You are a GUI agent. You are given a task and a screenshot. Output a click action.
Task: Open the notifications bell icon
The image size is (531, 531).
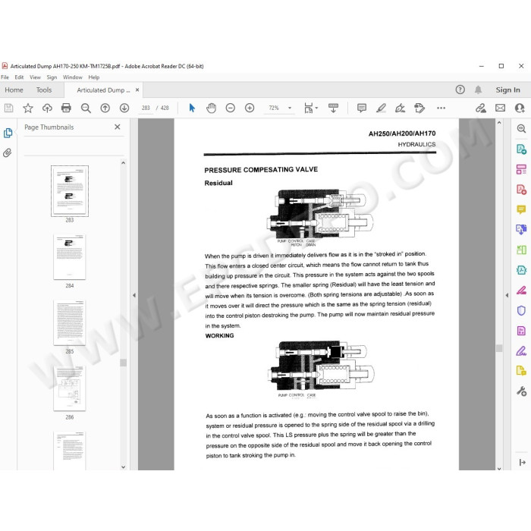(478, 90)
